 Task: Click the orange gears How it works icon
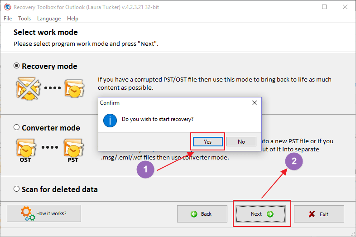pyautogui.click(x=28, y=213)
